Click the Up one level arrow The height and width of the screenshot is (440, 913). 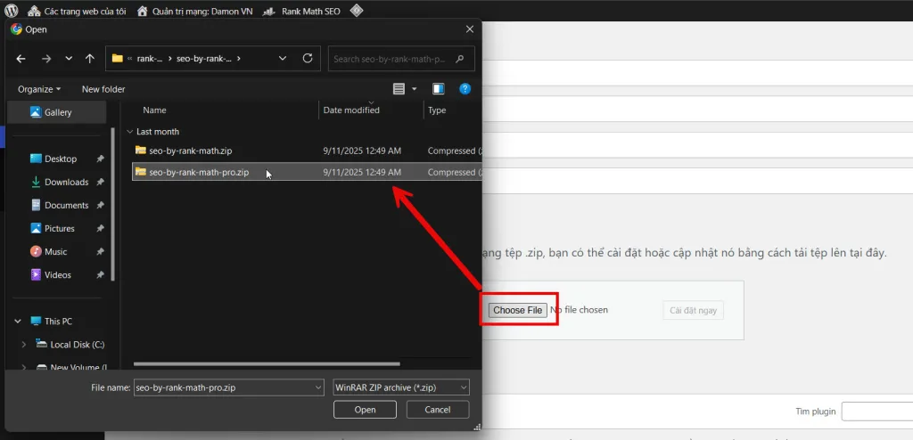click(90, 59)
